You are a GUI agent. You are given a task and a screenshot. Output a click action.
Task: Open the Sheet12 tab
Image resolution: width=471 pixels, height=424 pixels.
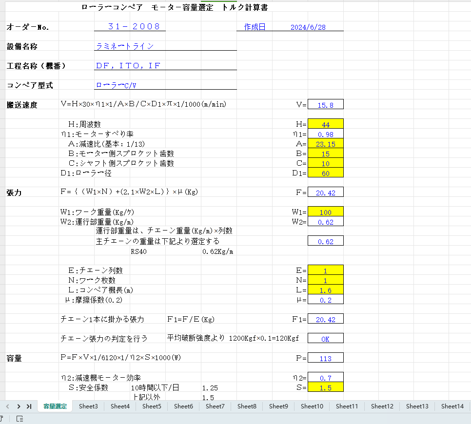pyautogui.click(x=382, y=406)
